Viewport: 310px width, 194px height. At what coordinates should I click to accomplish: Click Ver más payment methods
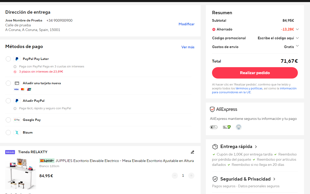coord(188,47)
